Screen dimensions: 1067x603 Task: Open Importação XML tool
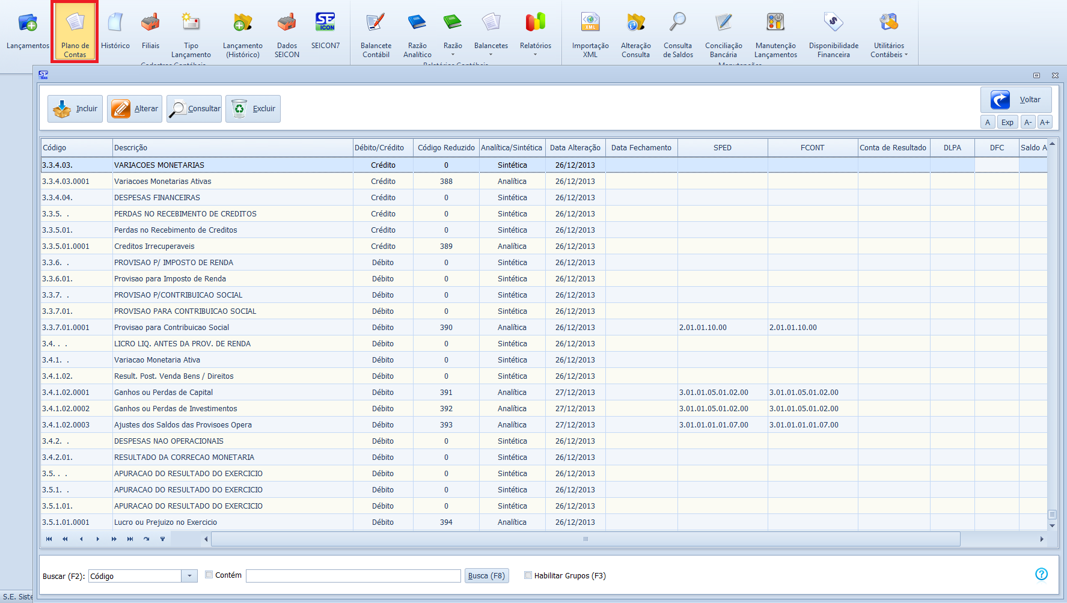[590, 35]
